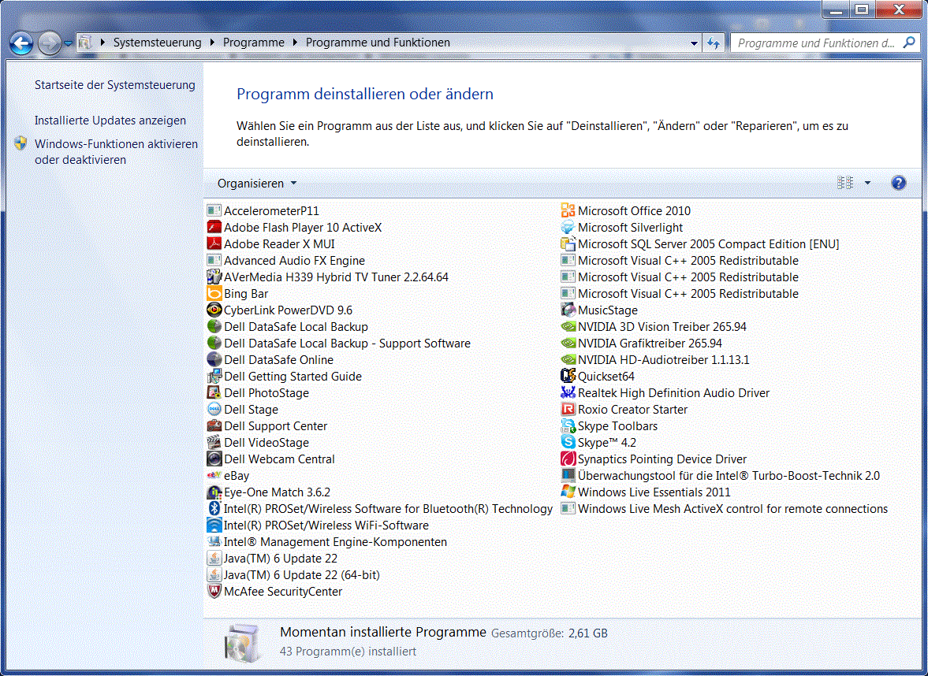Viewport: 928px width, 676px height.
Task: Select Windows Live Mesh ActiveX control entry
Action: tap(725, 509)
